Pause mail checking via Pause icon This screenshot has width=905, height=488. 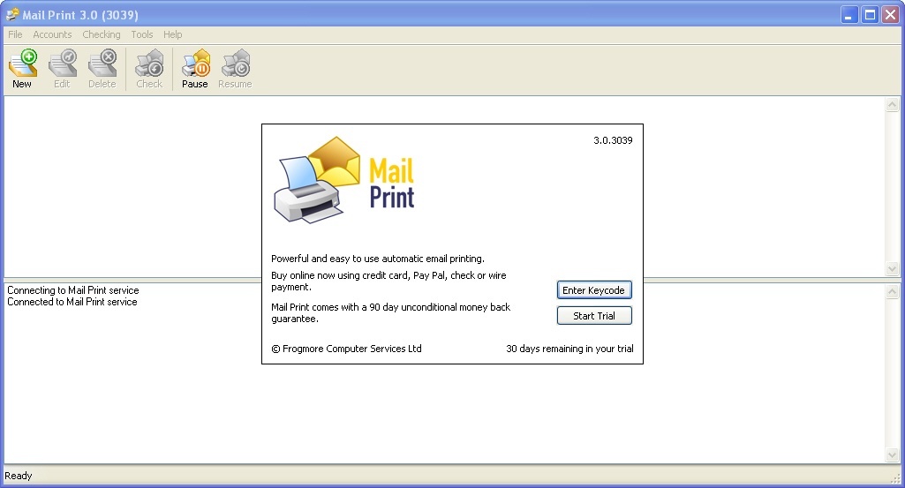(x=195, y=69)
